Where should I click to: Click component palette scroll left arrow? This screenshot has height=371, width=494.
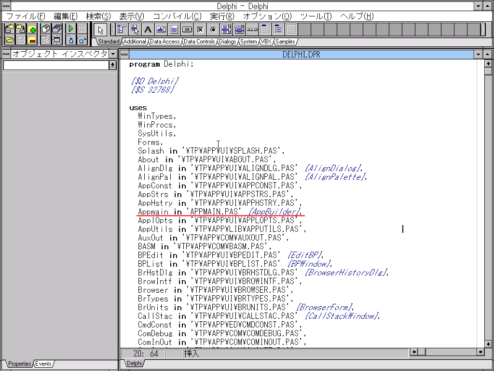(x=112, y=29)
